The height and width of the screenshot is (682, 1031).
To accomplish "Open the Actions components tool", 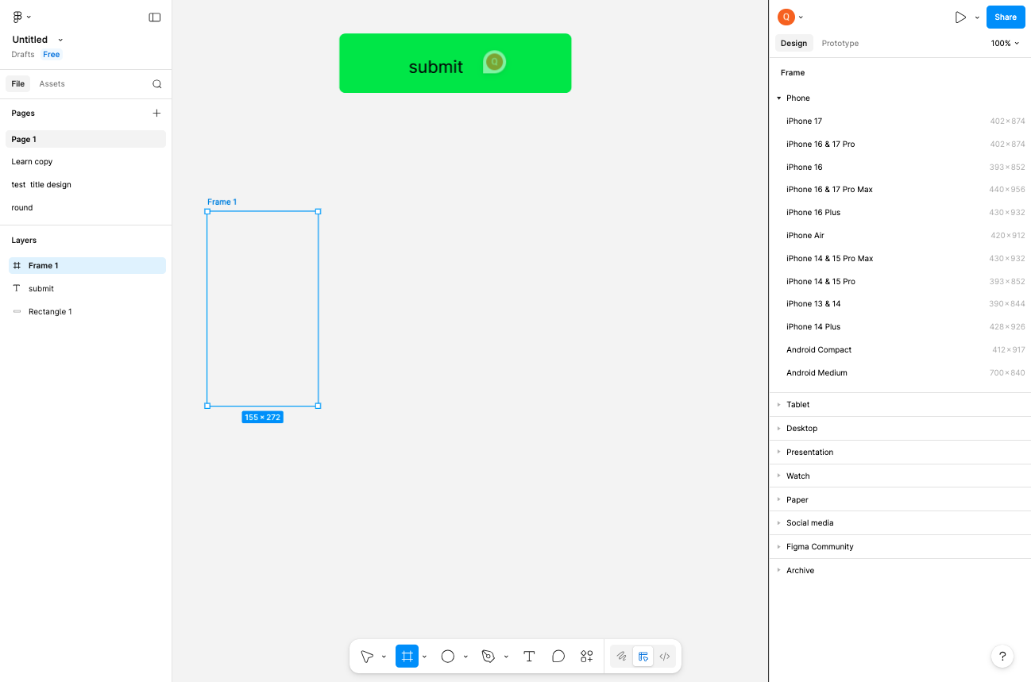I will coord(587,657).
